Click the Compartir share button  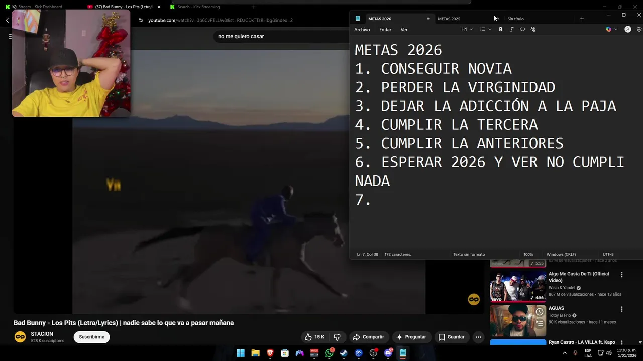point(368,337)
